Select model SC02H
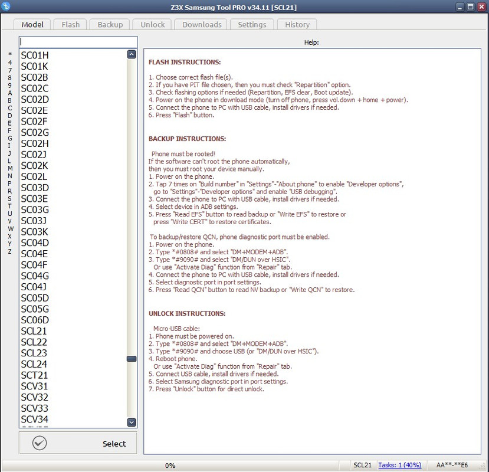This screenshot has height=472, width=489. [73, 143]
